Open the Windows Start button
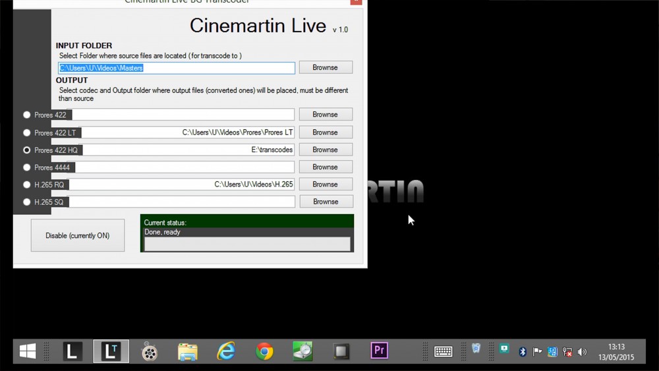Image resolution: width=659 pixels, height=371 pixels. (28, 351)
